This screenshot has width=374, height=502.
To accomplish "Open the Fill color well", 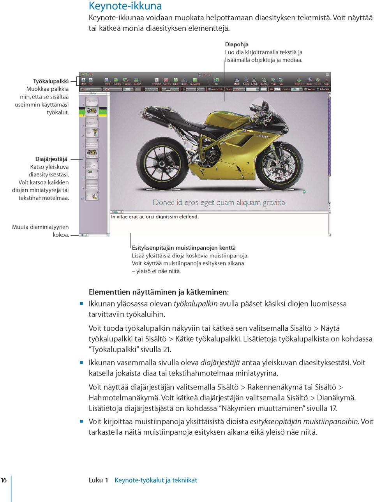I will (x=277, y=89).
